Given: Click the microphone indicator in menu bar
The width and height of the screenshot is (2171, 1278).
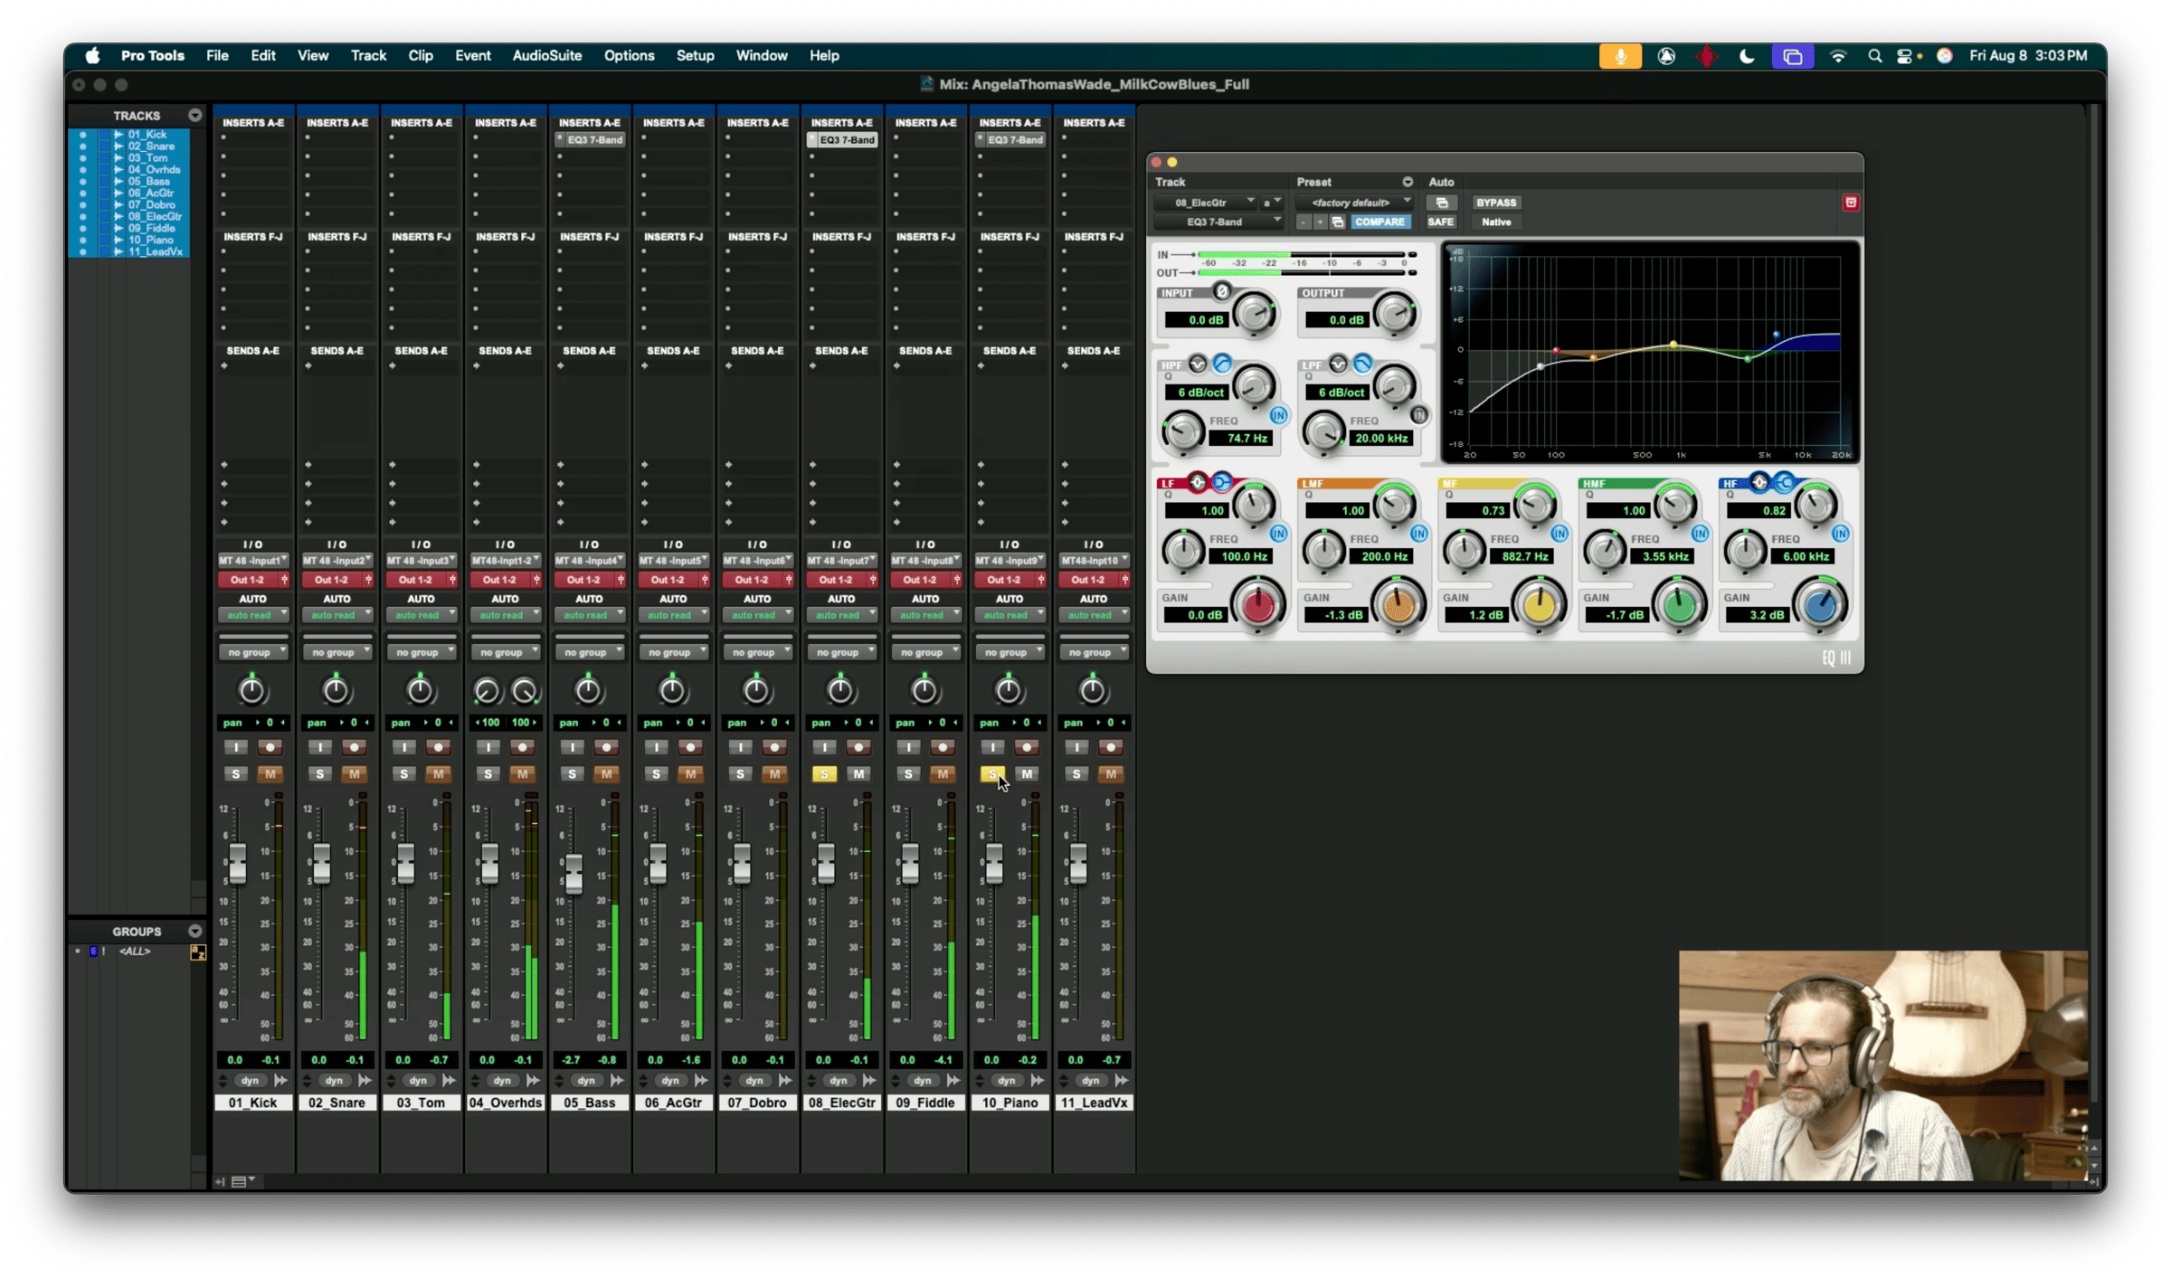Looking at the screenshot, I should click(1619, 56).
